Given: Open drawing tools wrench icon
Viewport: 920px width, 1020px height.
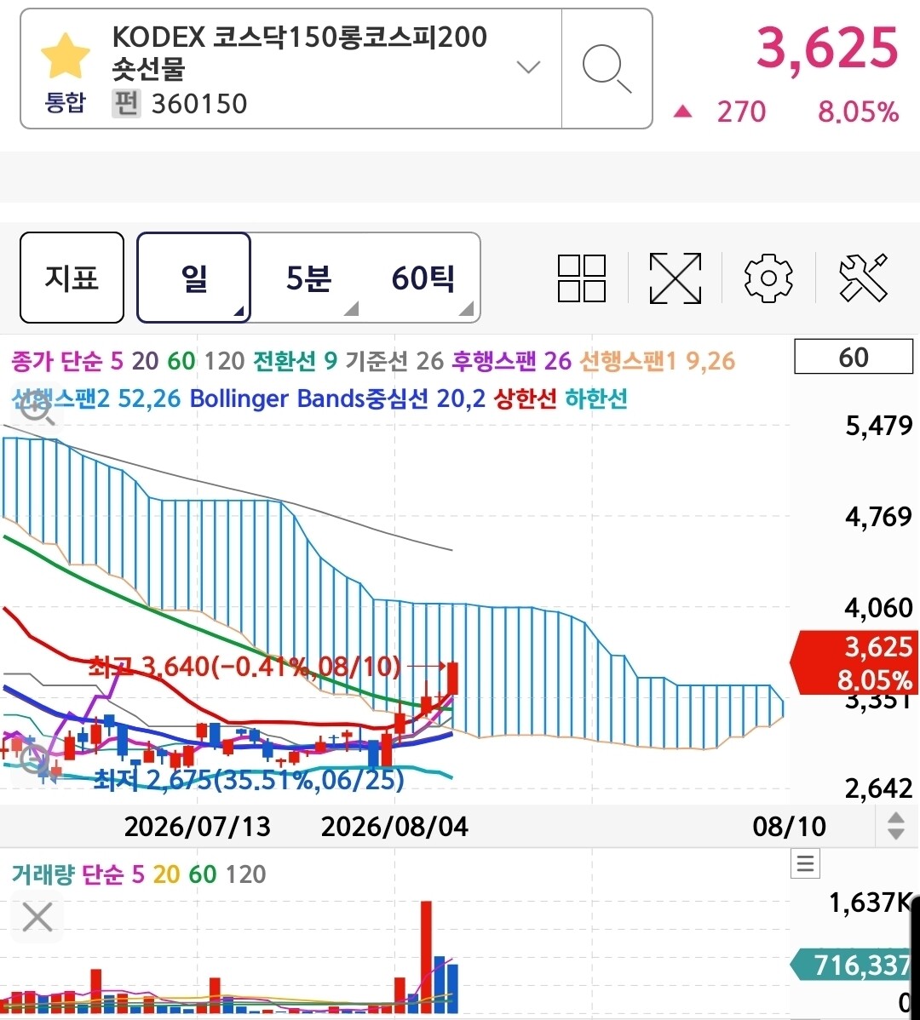Looking at the screenshot, I should click(864, 278).
